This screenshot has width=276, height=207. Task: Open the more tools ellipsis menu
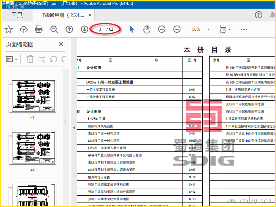(x=244, y=29)
